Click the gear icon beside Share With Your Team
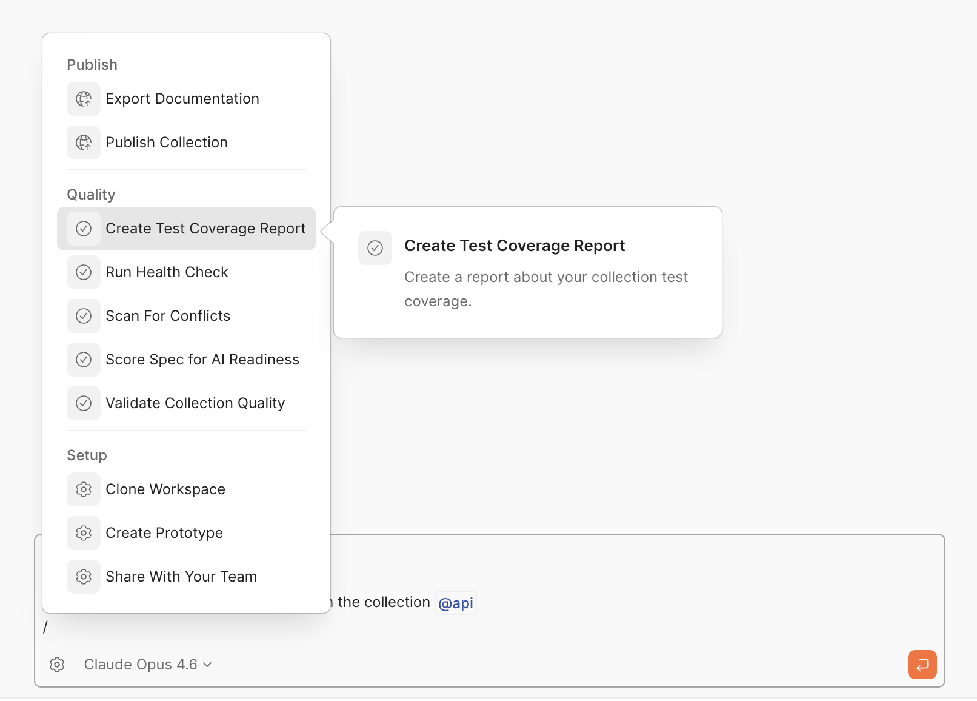 click(84, 577)
